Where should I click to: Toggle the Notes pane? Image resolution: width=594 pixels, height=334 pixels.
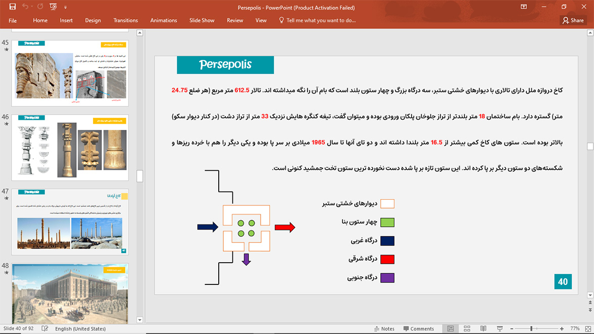384,328
